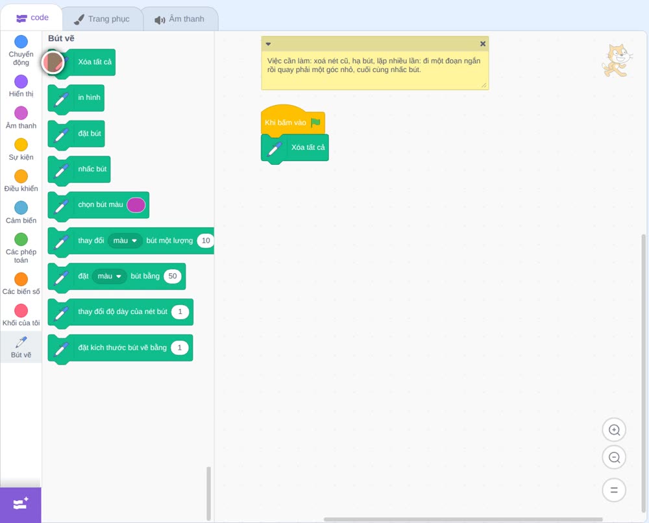Viewport: 649px width, 523px height.
Task: Close the yellow comment note
Action: pyautogui.click(x=483, y=44)
